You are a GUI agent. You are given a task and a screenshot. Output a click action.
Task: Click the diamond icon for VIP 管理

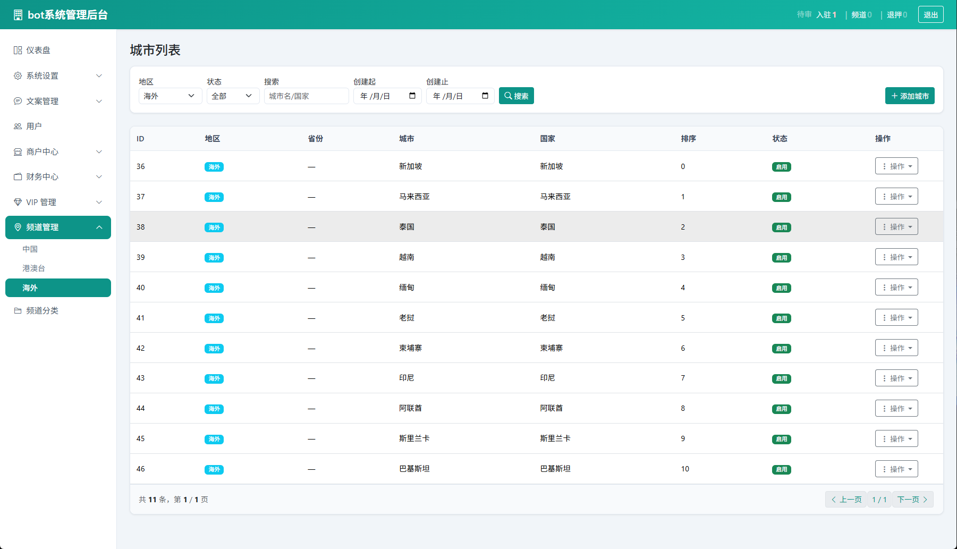tap(18, 202)
